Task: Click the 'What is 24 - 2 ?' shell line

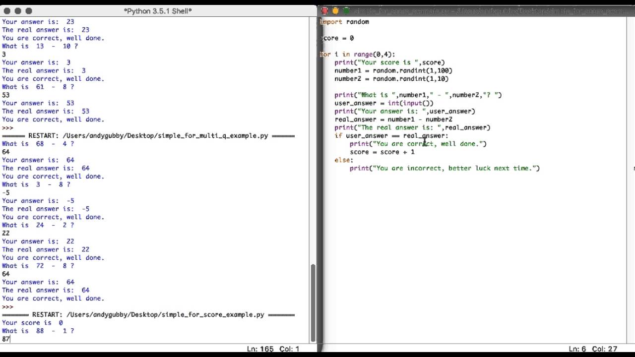Action: (x=38, y=225)
